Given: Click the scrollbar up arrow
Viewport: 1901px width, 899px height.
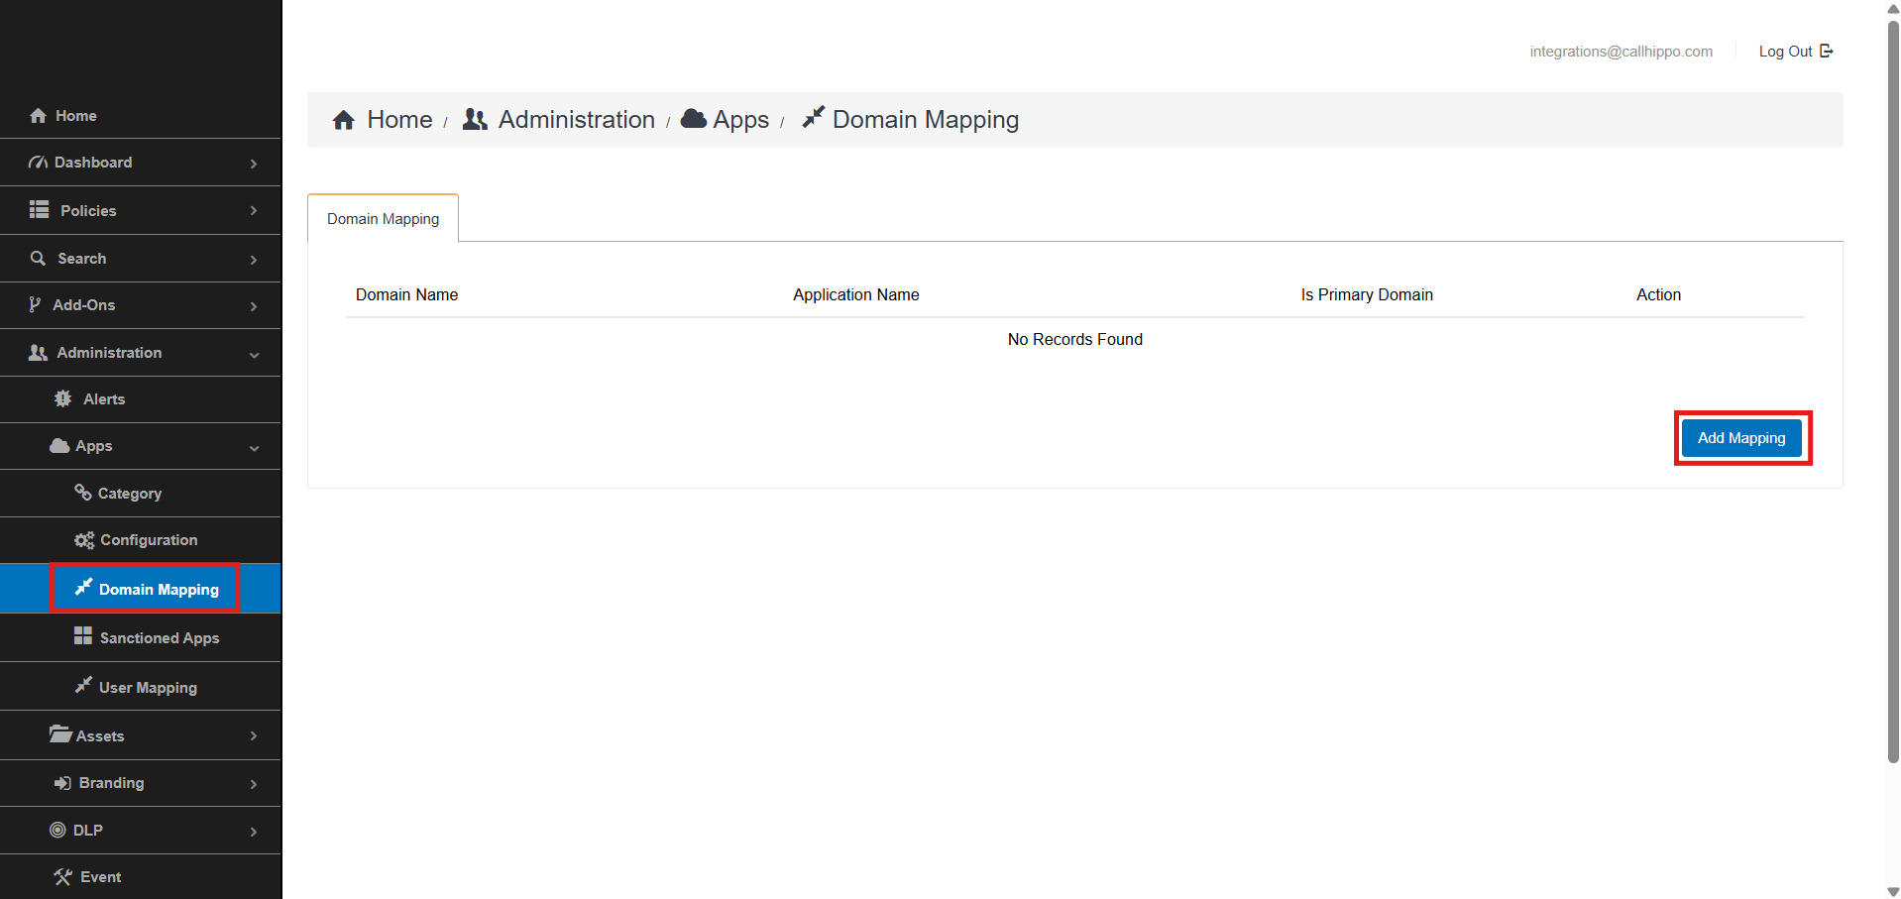Looking at the screenshot, I should click(1893, 8).
